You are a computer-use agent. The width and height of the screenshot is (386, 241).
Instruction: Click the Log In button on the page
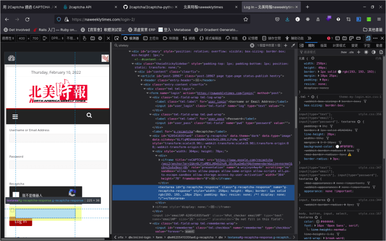click(21, 222)
